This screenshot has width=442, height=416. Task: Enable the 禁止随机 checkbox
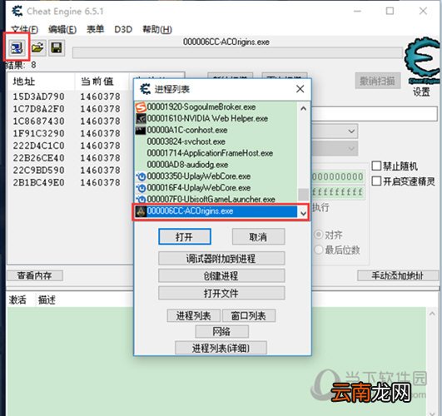(x=376, y=166)
